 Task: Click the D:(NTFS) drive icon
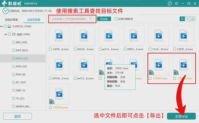9,26
